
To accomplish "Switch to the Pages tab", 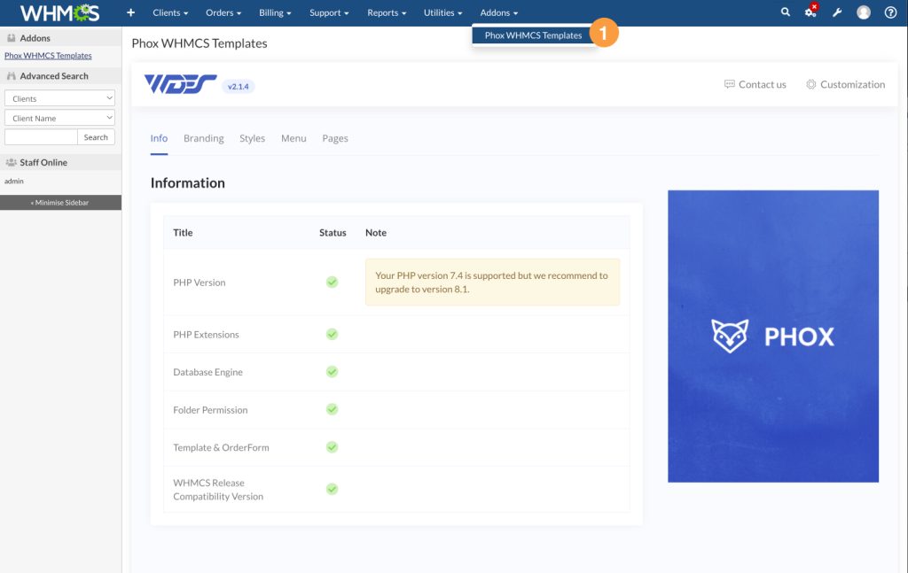I will click(x=335, y=138).
